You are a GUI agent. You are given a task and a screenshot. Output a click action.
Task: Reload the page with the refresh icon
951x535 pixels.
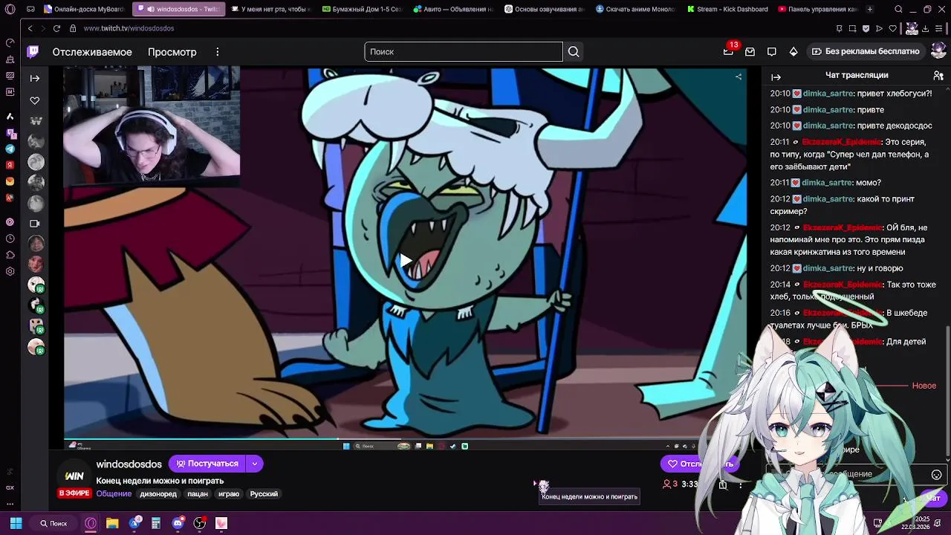click(x=56, y=28)
